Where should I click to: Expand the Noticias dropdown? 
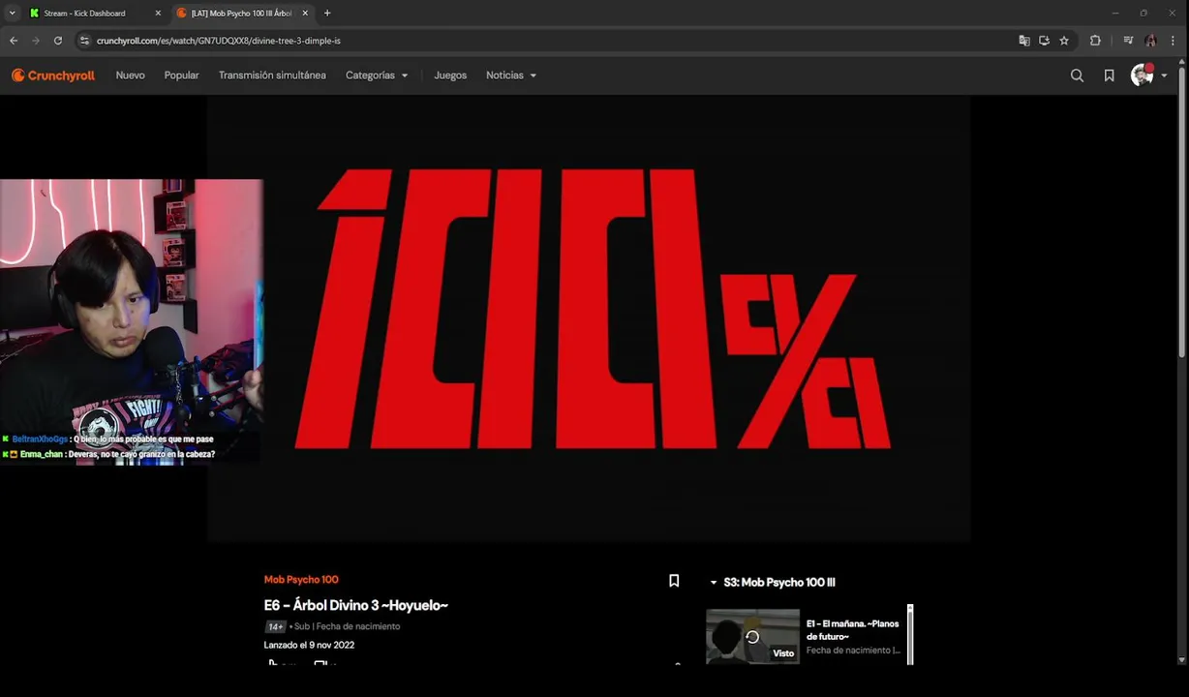click(511, 76)
